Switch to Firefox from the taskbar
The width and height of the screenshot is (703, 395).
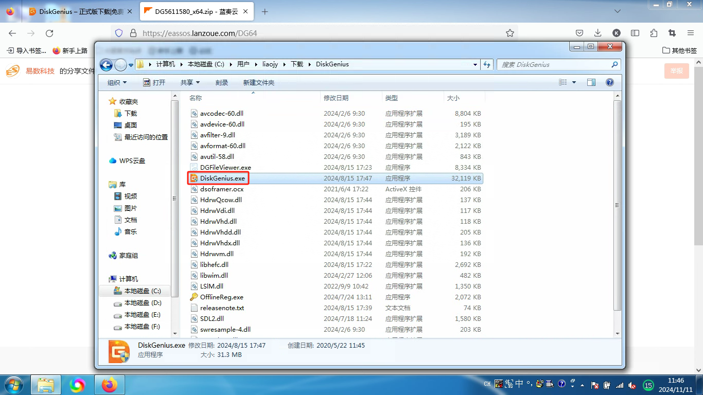click(x=110, y=385)
